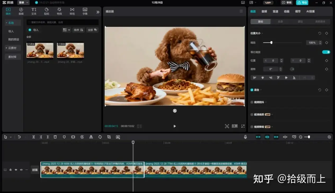Open the media grid view mode dropdown

click(x=66, y=30)
